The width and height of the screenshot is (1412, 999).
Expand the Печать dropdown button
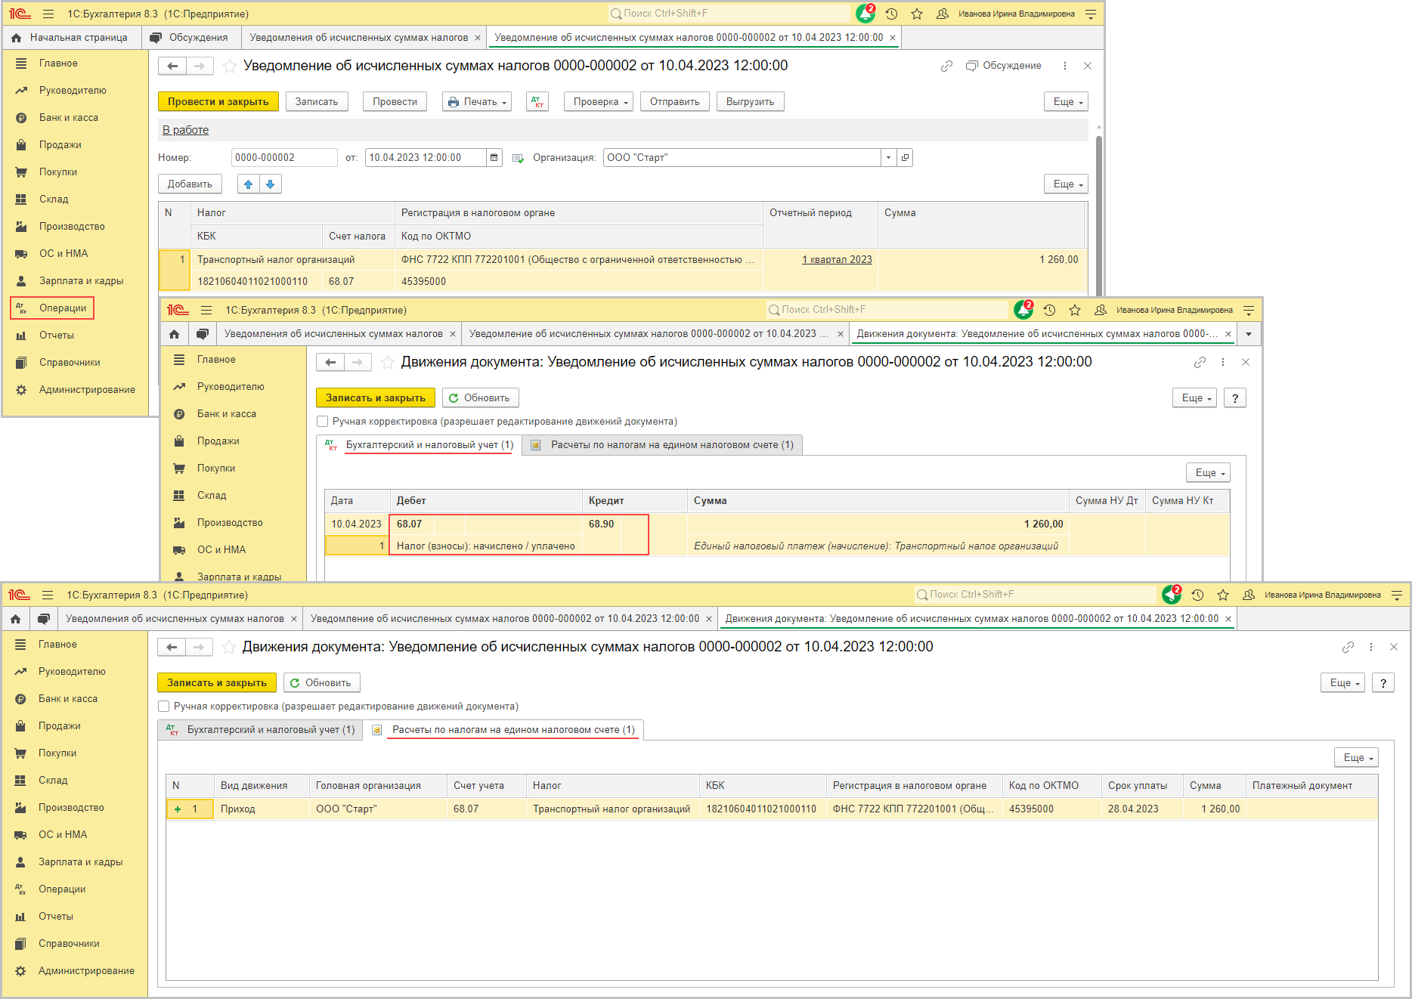[x=477, y=102]
